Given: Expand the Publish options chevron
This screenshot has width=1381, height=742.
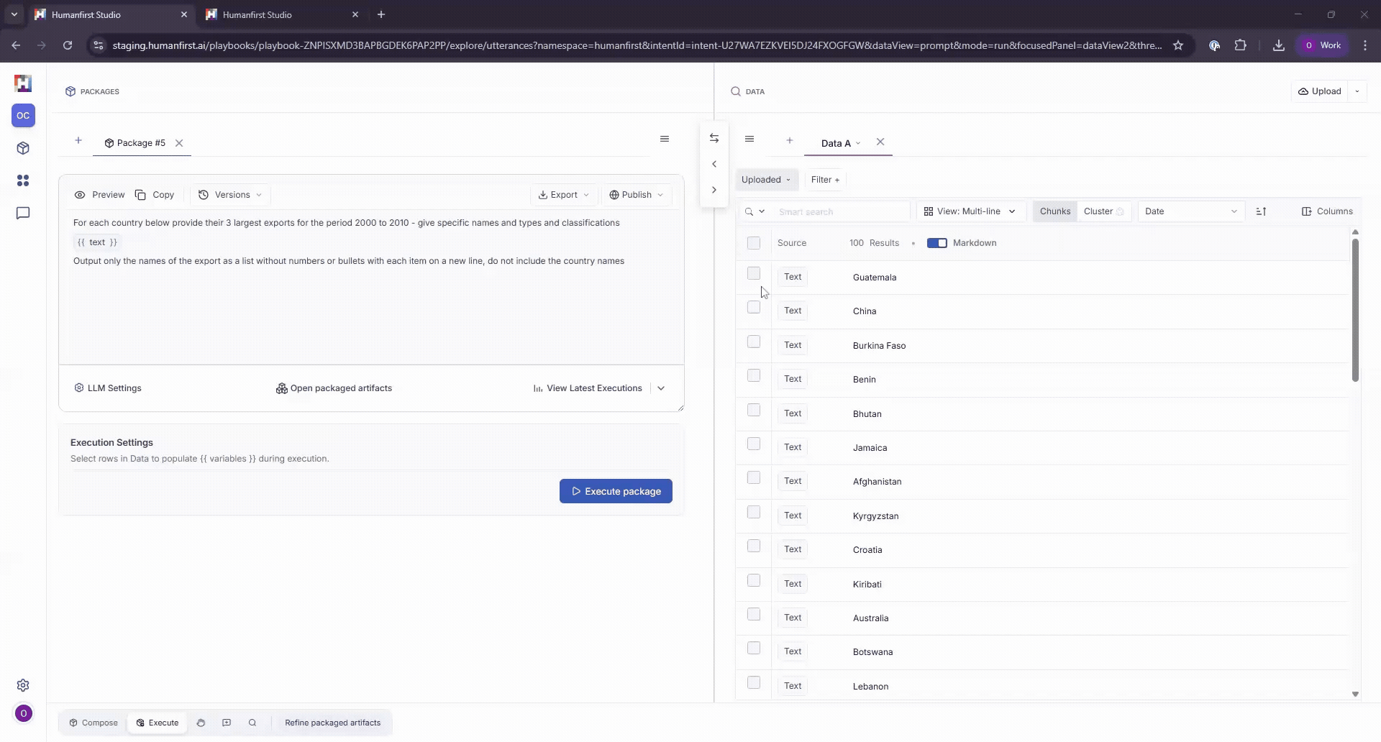Looking at the screenshot, I should point(660,194).
